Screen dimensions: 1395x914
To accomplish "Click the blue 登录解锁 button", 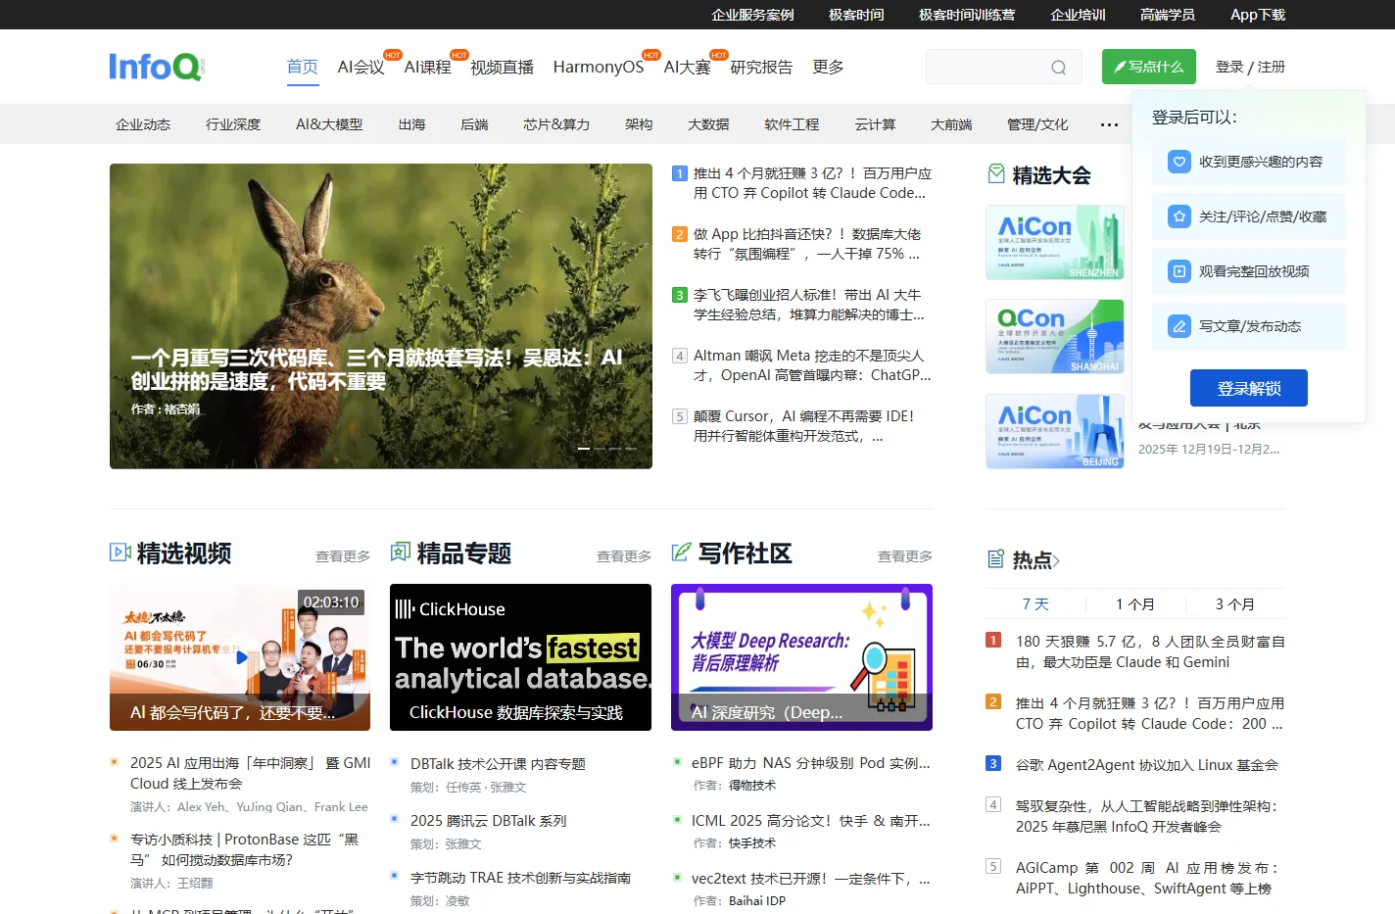I will 1249,388.
